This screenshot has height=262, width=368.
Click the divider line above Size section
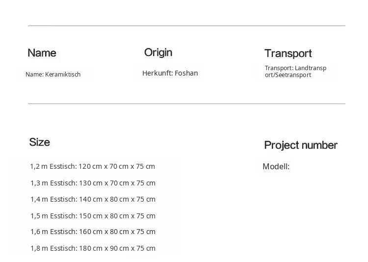pyautogui.click(x=186, y=104)
